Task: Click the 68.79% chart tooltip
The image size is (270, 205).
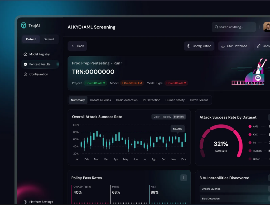Action: (x=177, y=129)
